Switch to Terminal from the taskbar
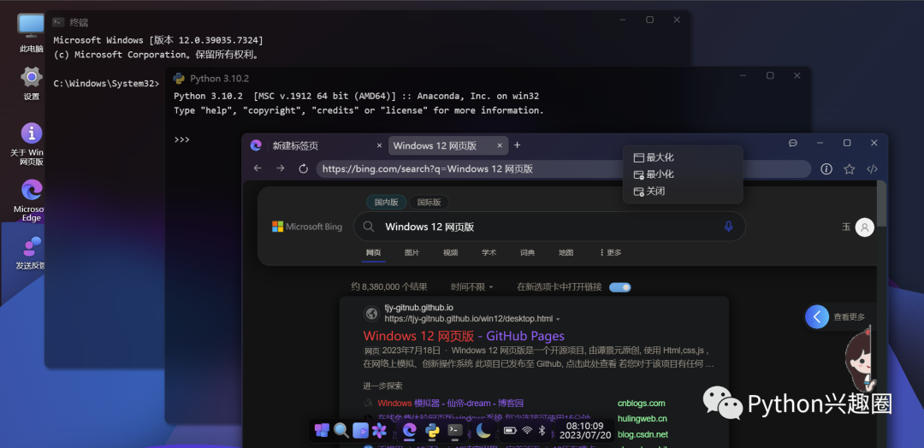 click(x=454, y=430)
